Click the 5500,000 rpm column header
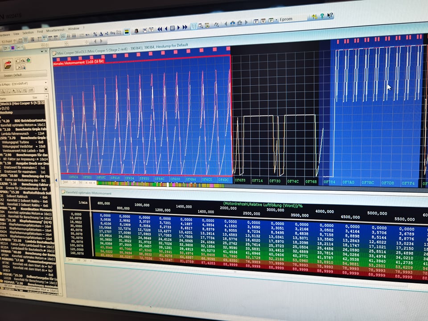 pos(404,219)
